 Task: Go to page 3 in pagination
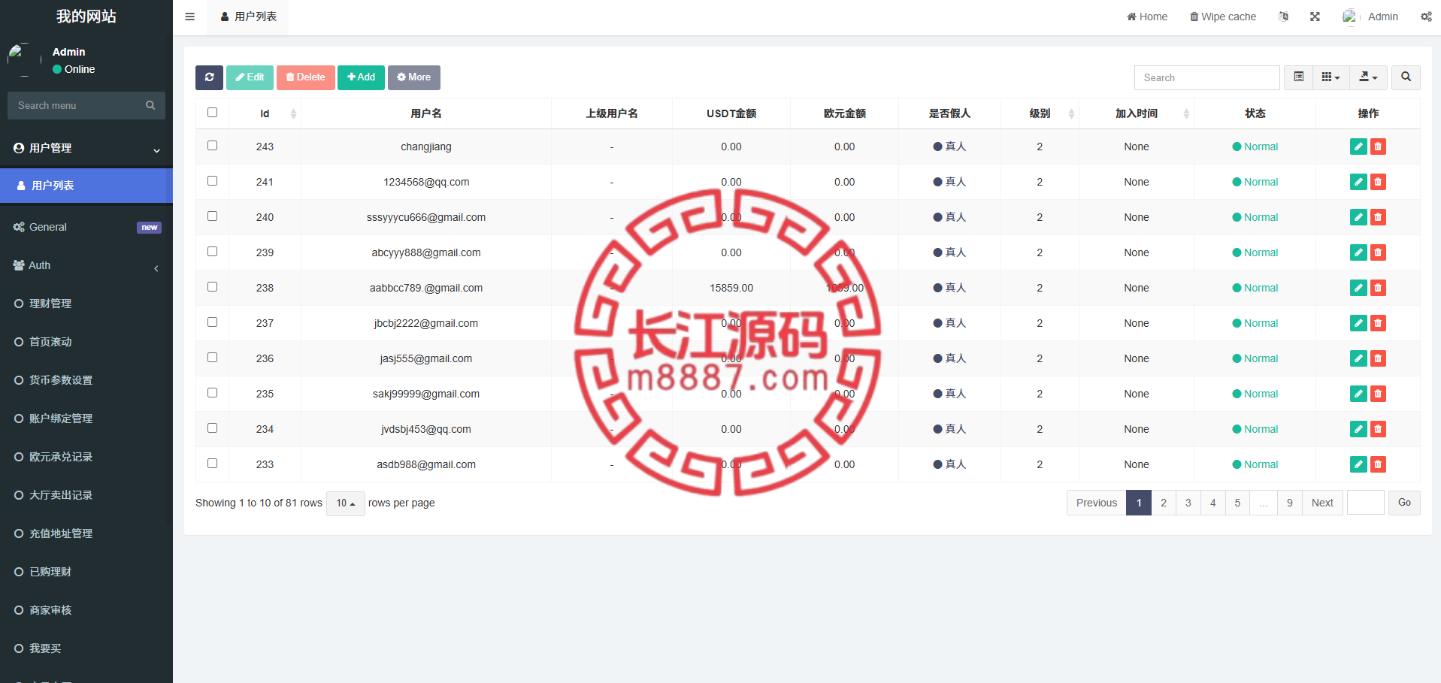click(1188, 503)
